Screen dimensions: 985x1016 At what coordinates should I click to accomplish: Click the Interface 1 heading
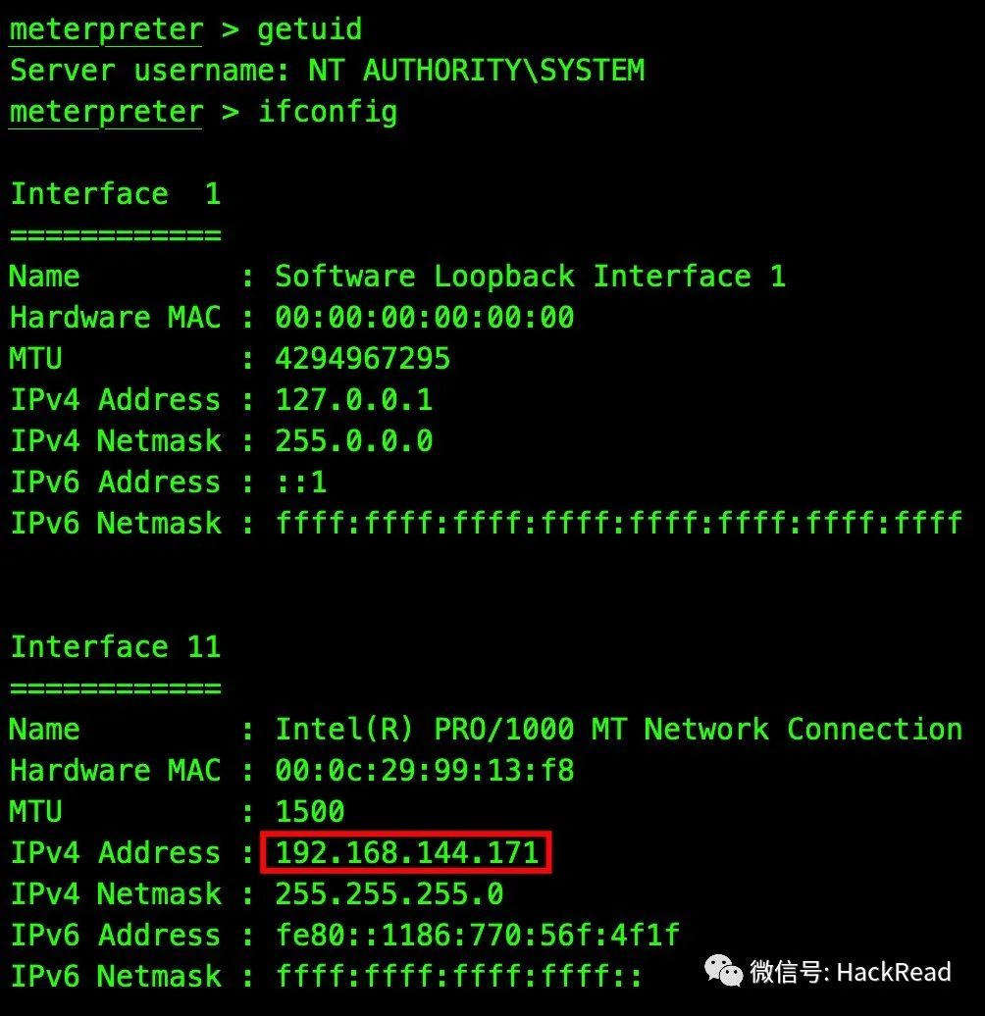tap(116, 194)
